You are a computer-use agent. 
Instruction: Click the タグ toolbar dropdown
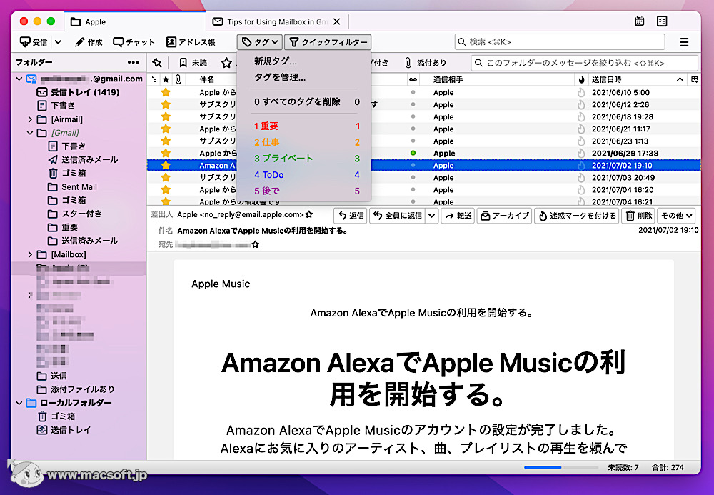pyautogui.click(x=260, y=42)
